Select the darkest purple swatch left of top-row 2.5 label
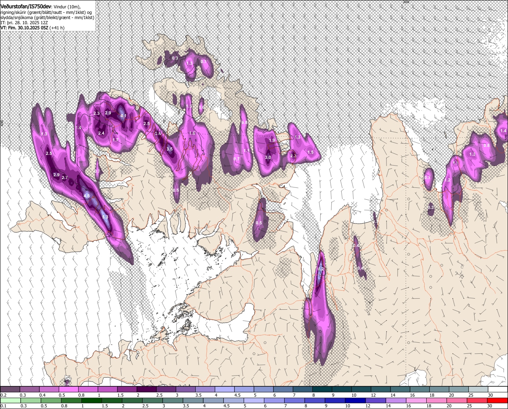508x409 pixels. tap(146, 390)
